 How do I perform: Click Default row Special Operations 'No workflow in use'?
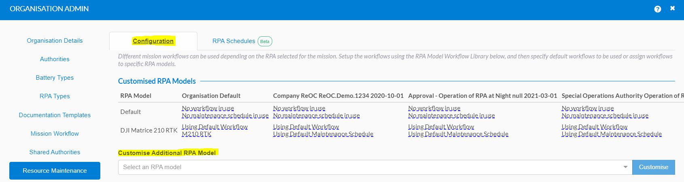(x=587, y=108)
